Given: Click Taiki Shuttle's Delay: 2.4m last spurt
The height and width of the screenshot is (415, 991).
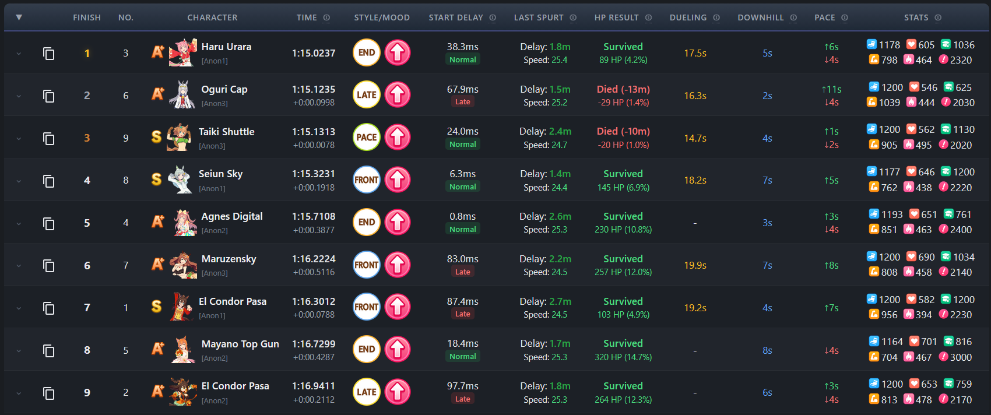Looking at the screenshot, I should pos(545,132).
